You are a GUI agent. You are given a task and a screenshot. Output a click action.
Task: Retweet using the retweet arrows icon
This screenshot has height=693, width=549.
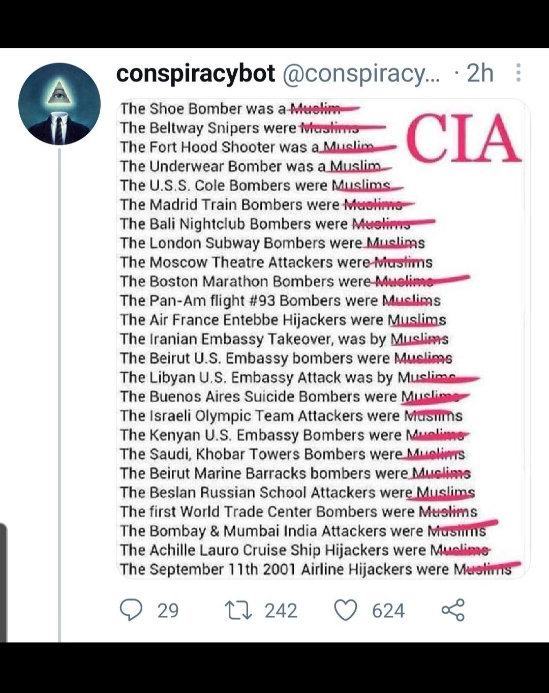(238, 610)
